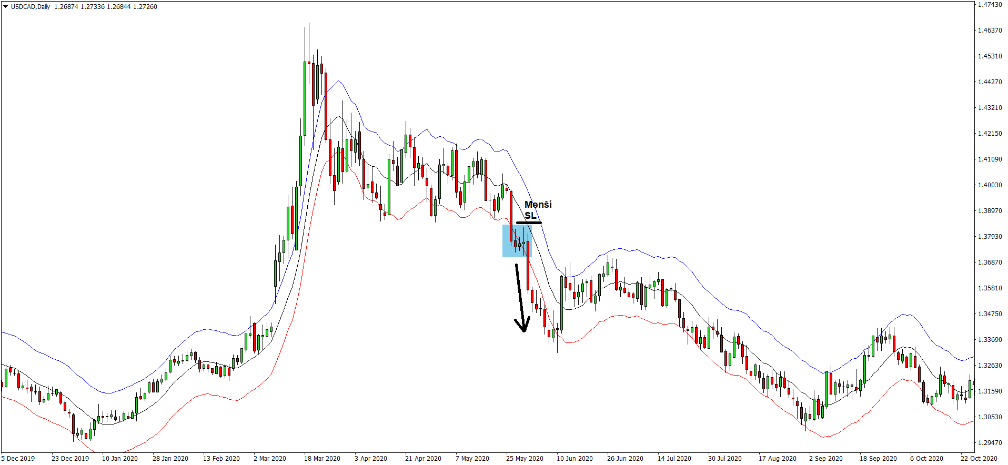The height and width of the screenshot is (465, 1008).
Task: Click the 2 Sep 2020 date label
Action: [825, 459]
